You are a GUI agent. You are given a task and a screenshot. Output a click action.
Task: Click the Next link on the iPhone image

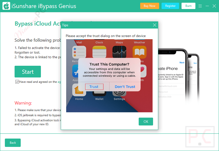click(182, 62)
